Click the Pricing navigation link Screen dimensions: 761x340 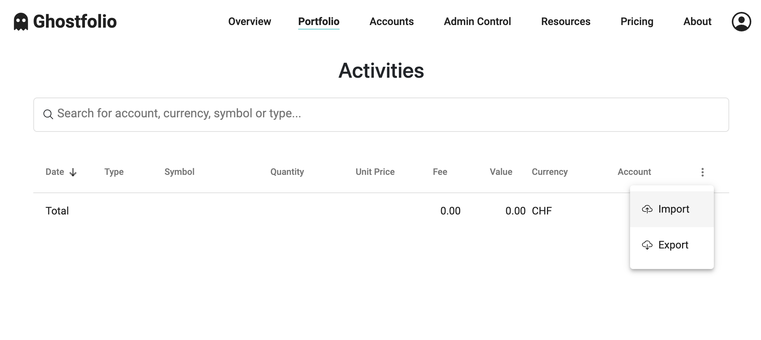[x=637, y=21]
